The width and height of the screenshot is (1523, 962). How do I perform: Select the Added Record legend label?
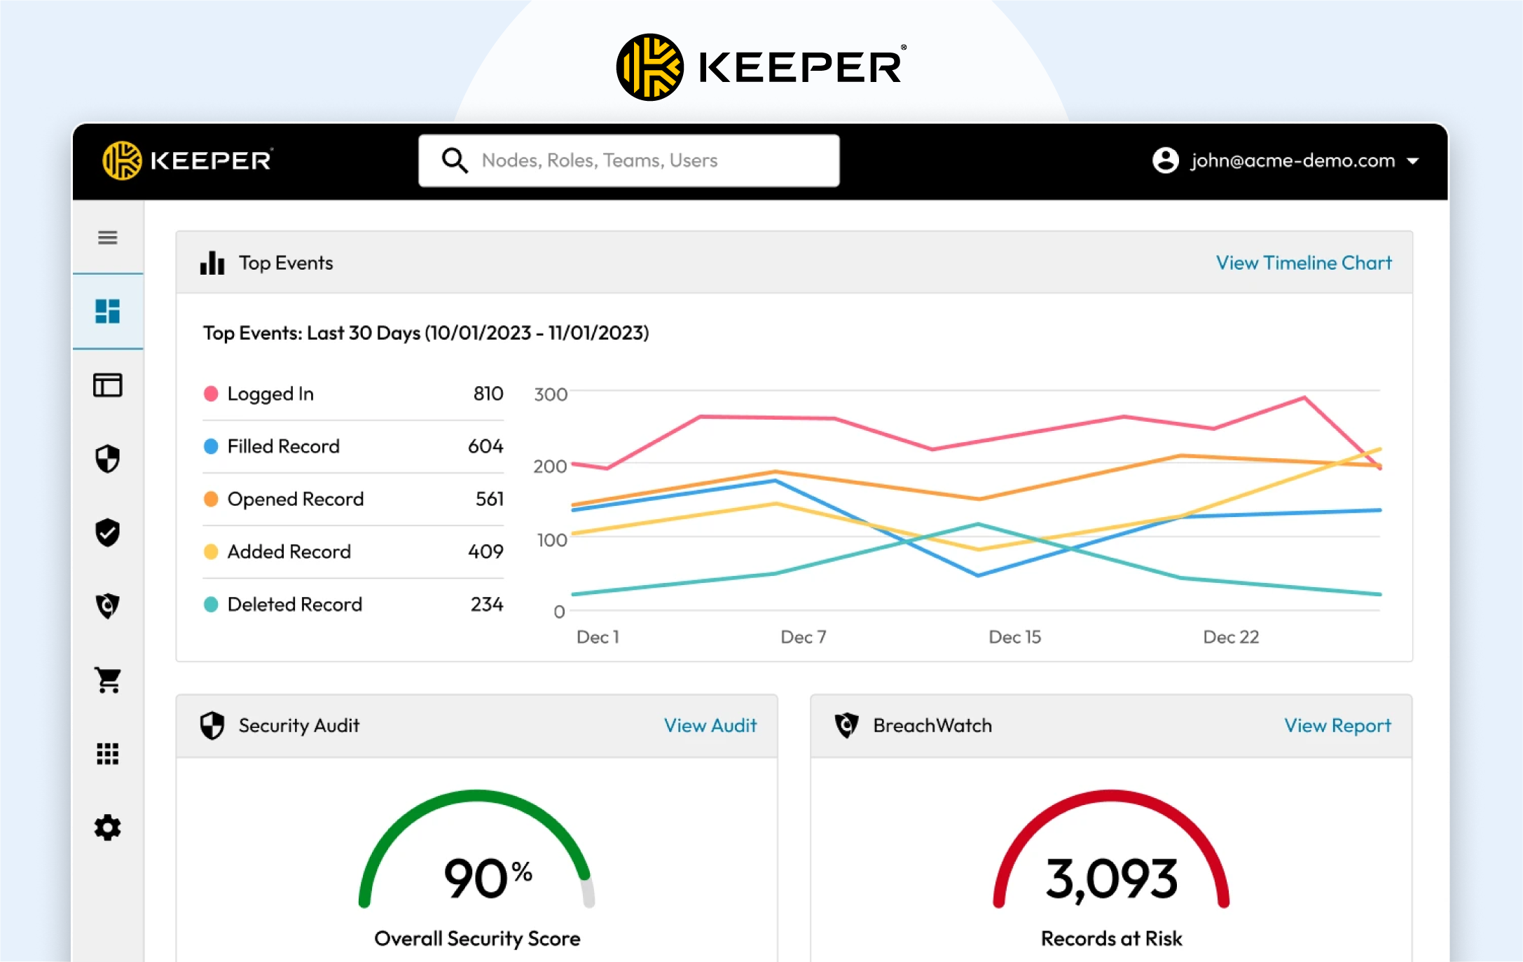[289, 551]
